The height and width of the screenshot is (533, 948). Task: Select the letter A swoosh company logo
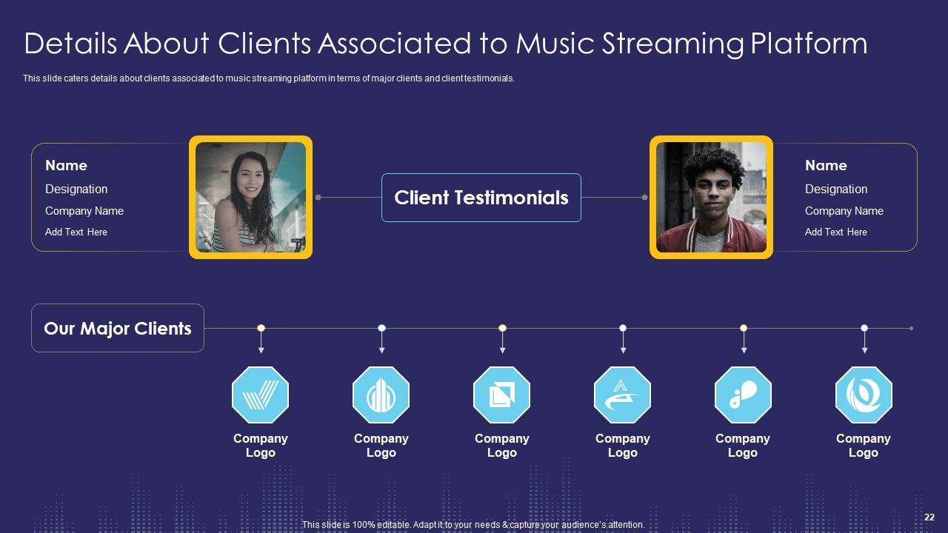click(x=622, y=395)
